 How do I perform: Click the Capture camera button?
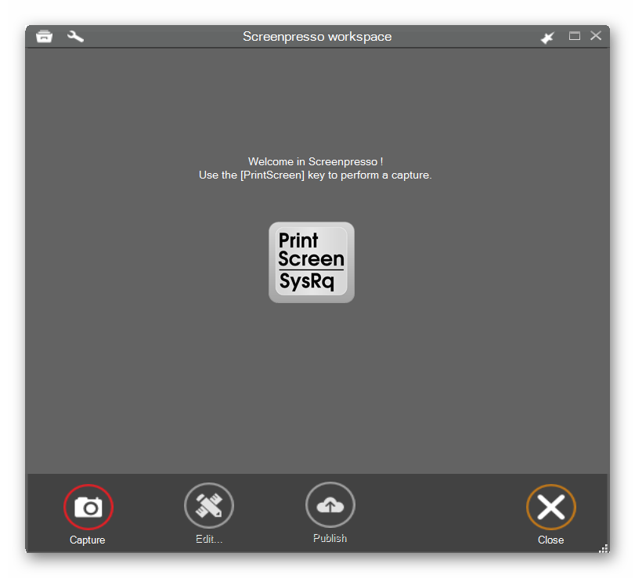pos(88,507)
